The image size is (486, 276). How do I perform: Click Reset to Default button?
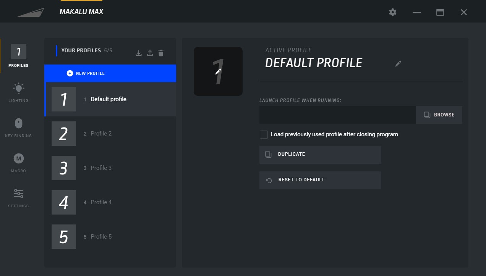320,180
